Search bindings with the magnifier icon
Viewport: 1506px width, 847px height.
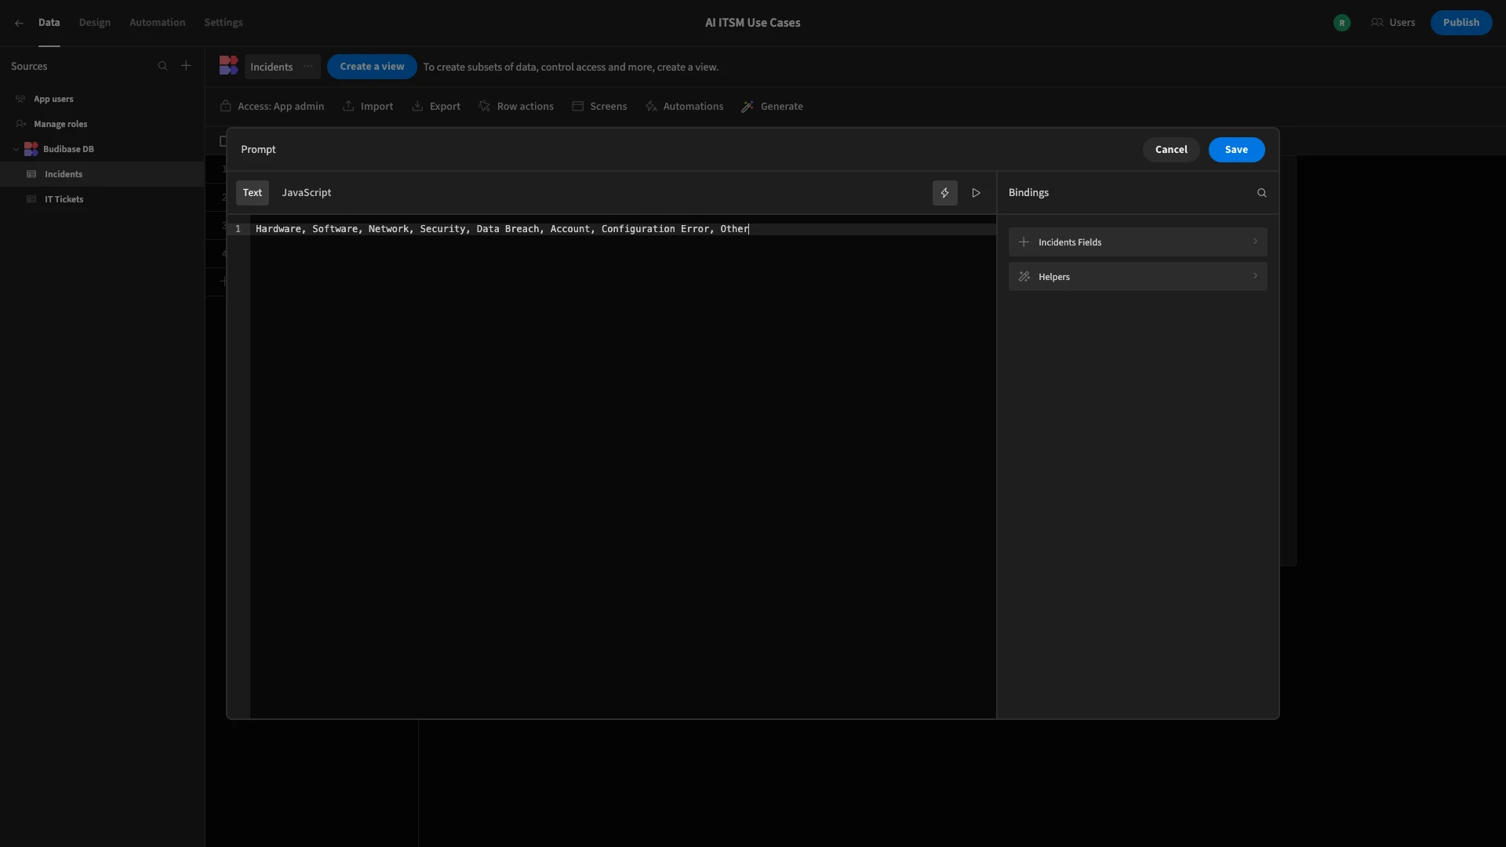(x=1262, y=193)
